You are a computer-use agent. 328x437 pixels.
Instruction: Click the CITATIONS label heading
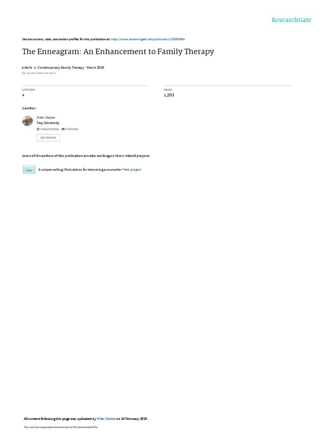[x=29, y=90]
